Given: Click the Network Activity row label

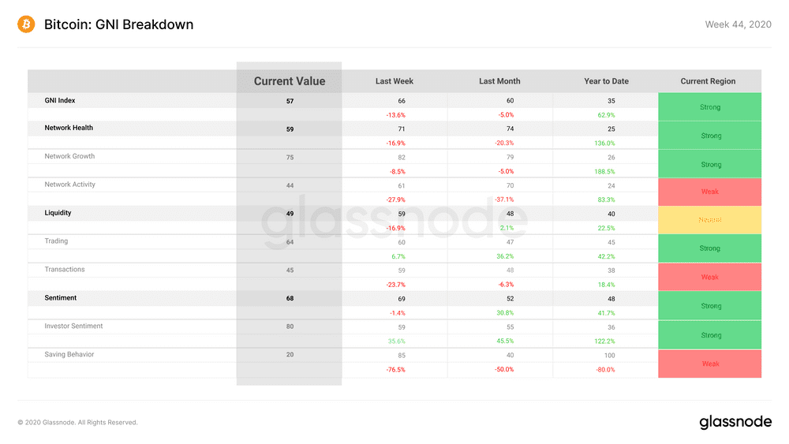Looking at the screenshot, I should click(x=69, y=185).
